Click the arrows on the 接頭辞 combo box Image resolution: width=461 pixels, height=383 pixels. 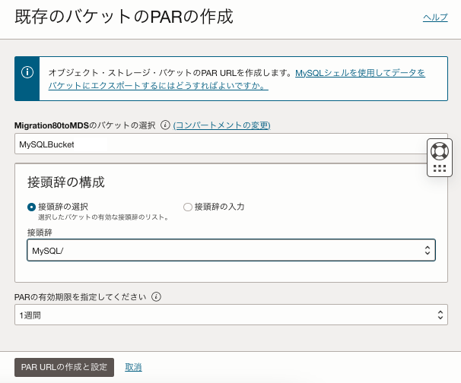[427, 250]
